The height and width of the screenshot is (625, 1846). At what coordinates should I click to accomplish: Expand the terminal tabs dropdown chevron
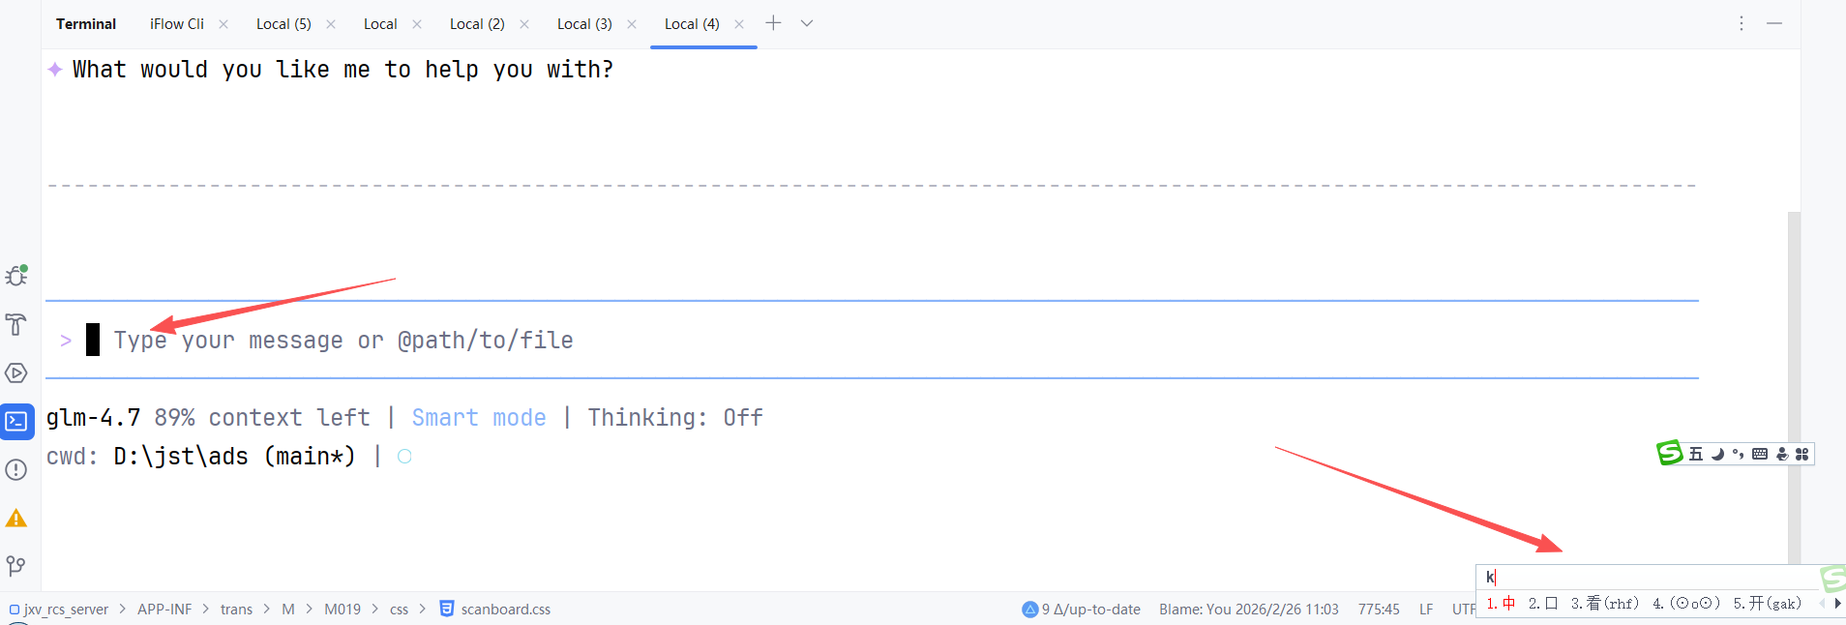[807, 23]
